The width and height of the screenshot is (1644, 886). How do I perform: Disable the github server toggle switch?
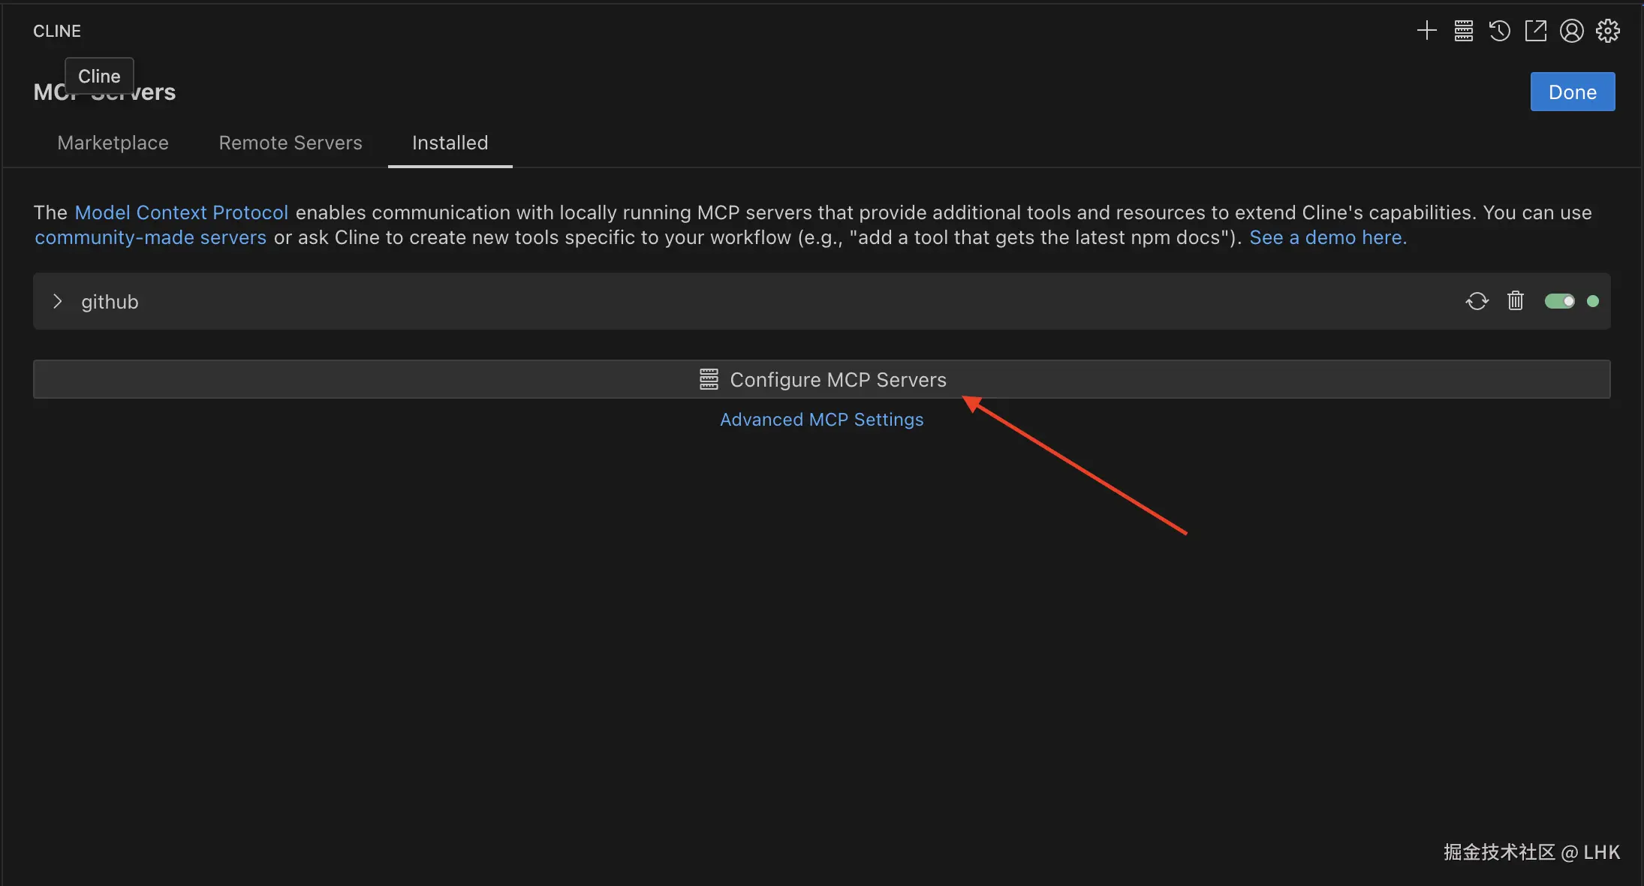click(x=1559, y=301)
